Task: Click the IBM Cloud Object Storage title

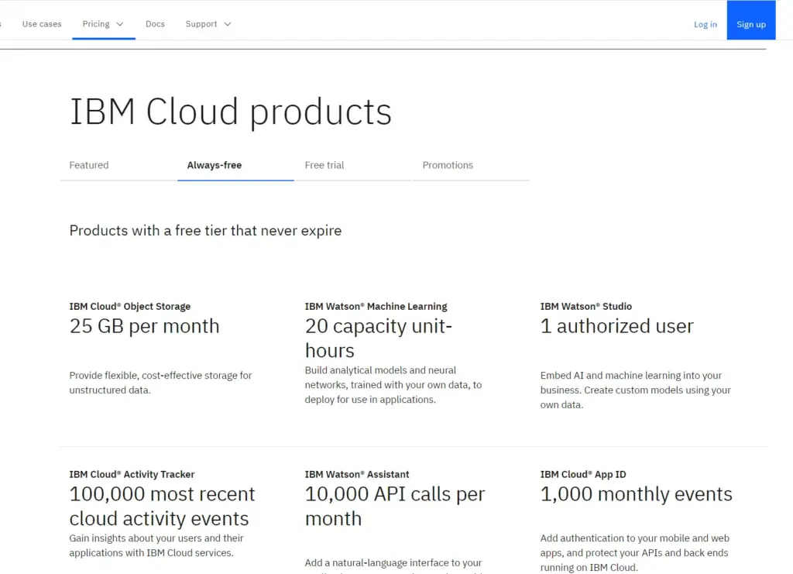Action: pos(130,307)
